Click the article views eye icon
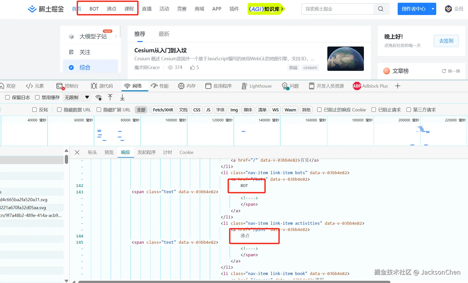The height and width of the screenshot is (283, 468). click(x=170, y=68)
